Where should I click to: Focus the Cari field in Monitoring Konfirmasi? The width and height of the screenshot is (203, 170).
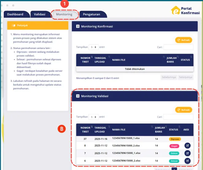click(x=178, y=47)
